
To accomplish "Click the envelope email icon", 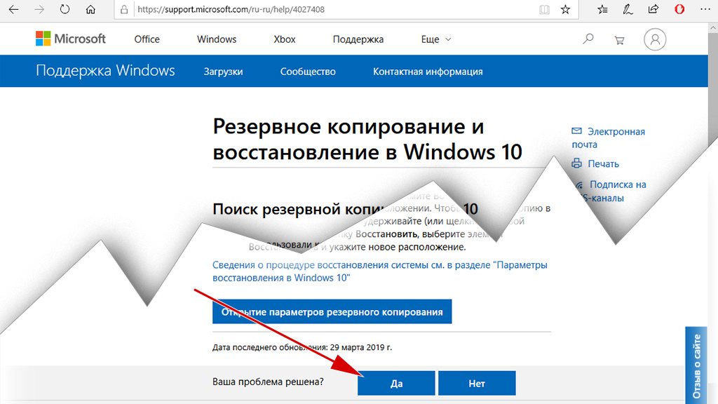I will 576,131.
